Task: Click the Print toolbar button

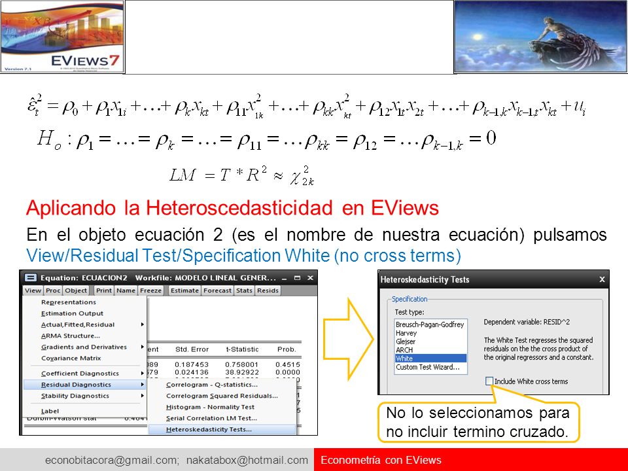Action: 104,290
